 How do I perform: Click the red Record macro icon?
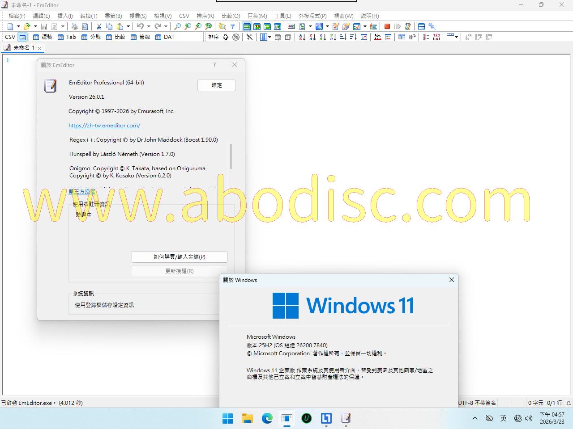pyautogui.click(x=387, y=26)
